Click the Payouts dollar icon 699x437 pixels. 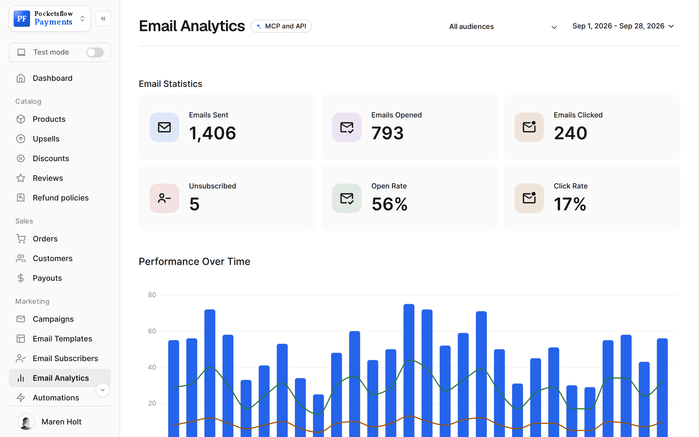(x=21, y=278)
